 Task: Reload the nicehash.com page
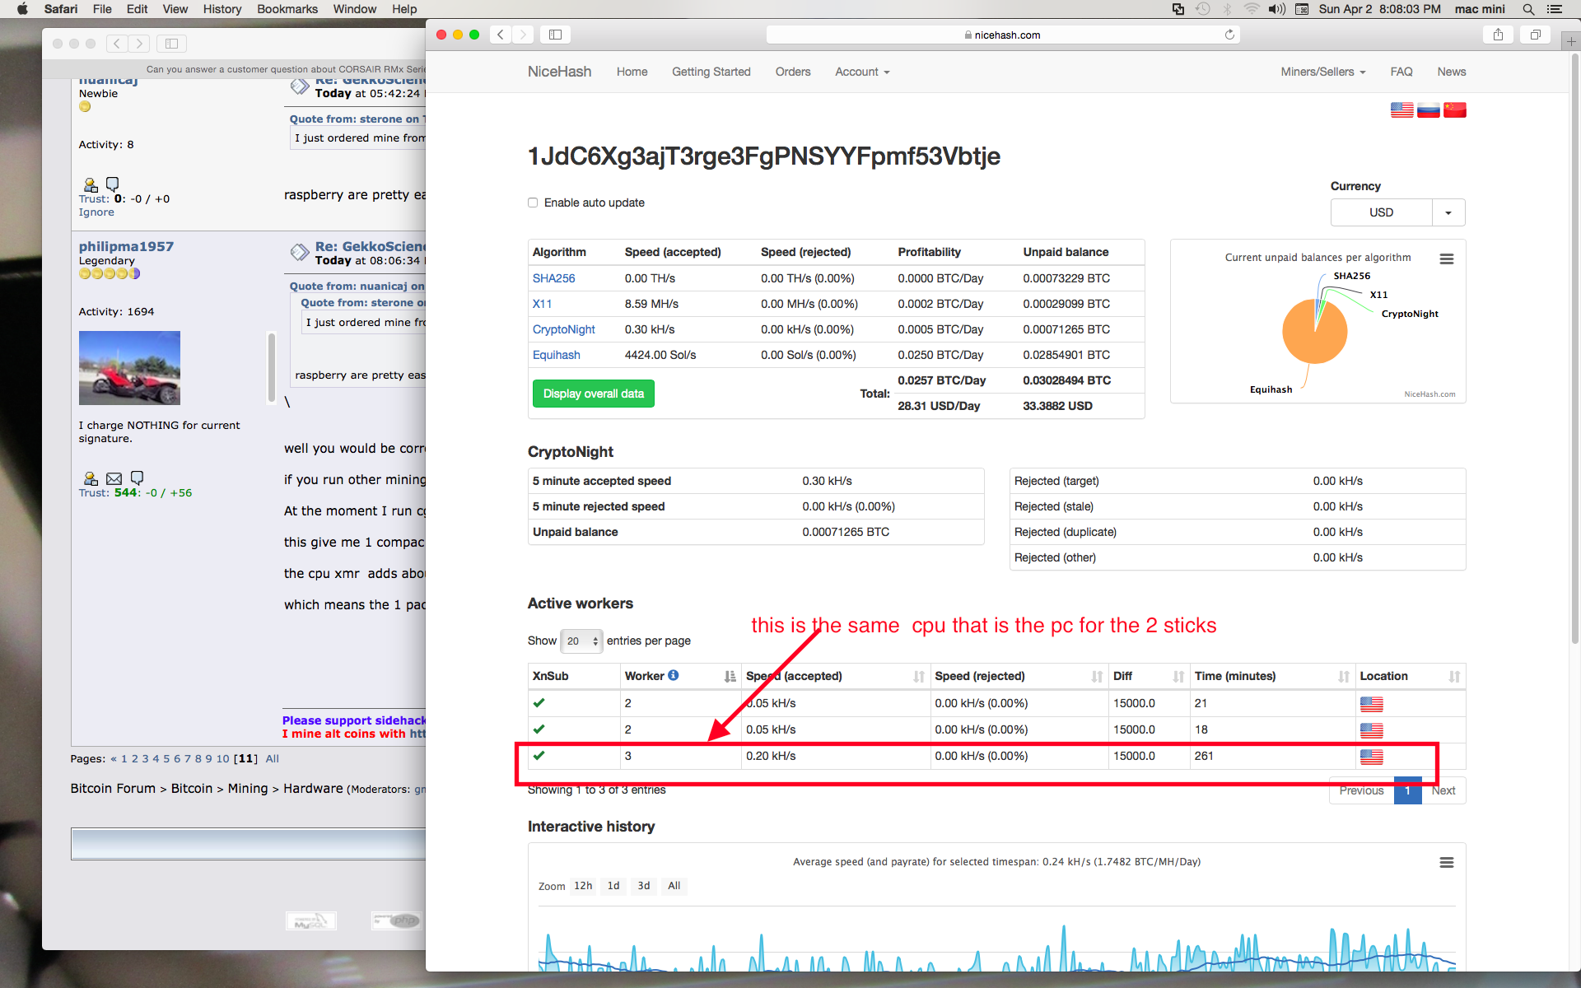pos(1229,35)
